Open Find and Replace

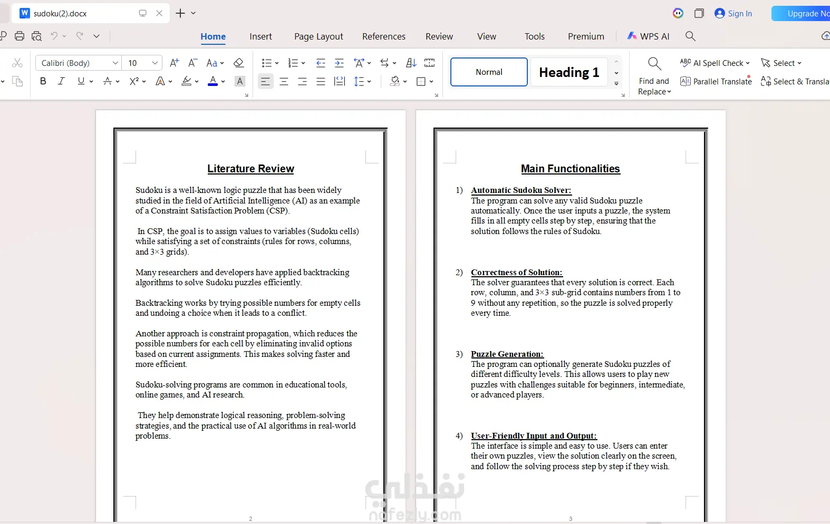(x=654, y=76)
